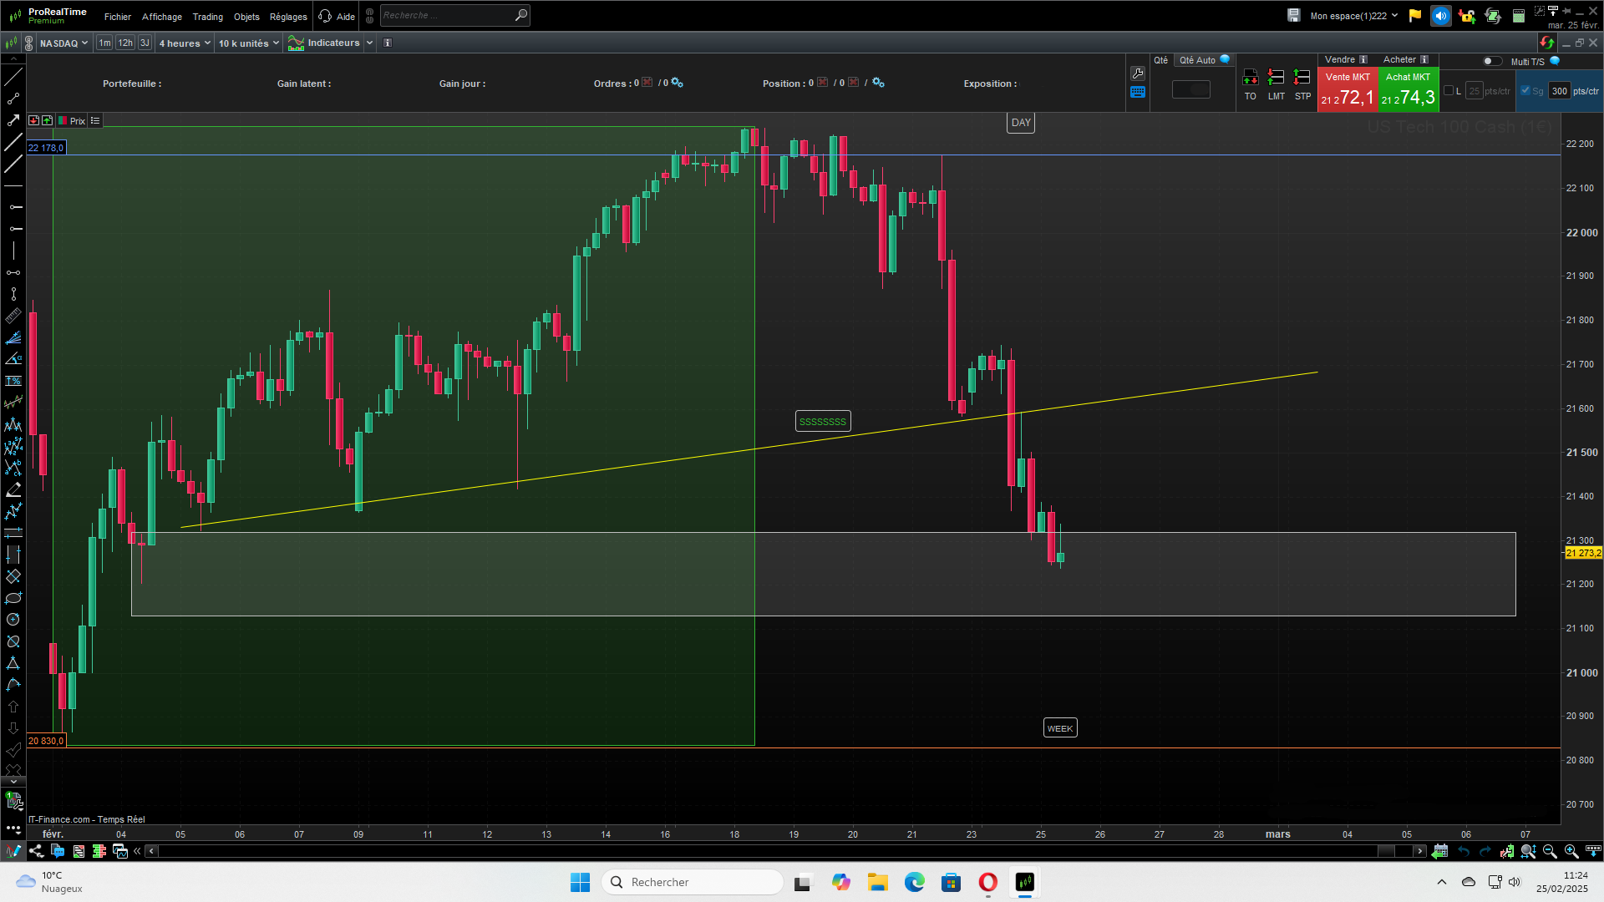Open the share chart icon
This screenshot has height=902, width=1604.
[36, 851]
